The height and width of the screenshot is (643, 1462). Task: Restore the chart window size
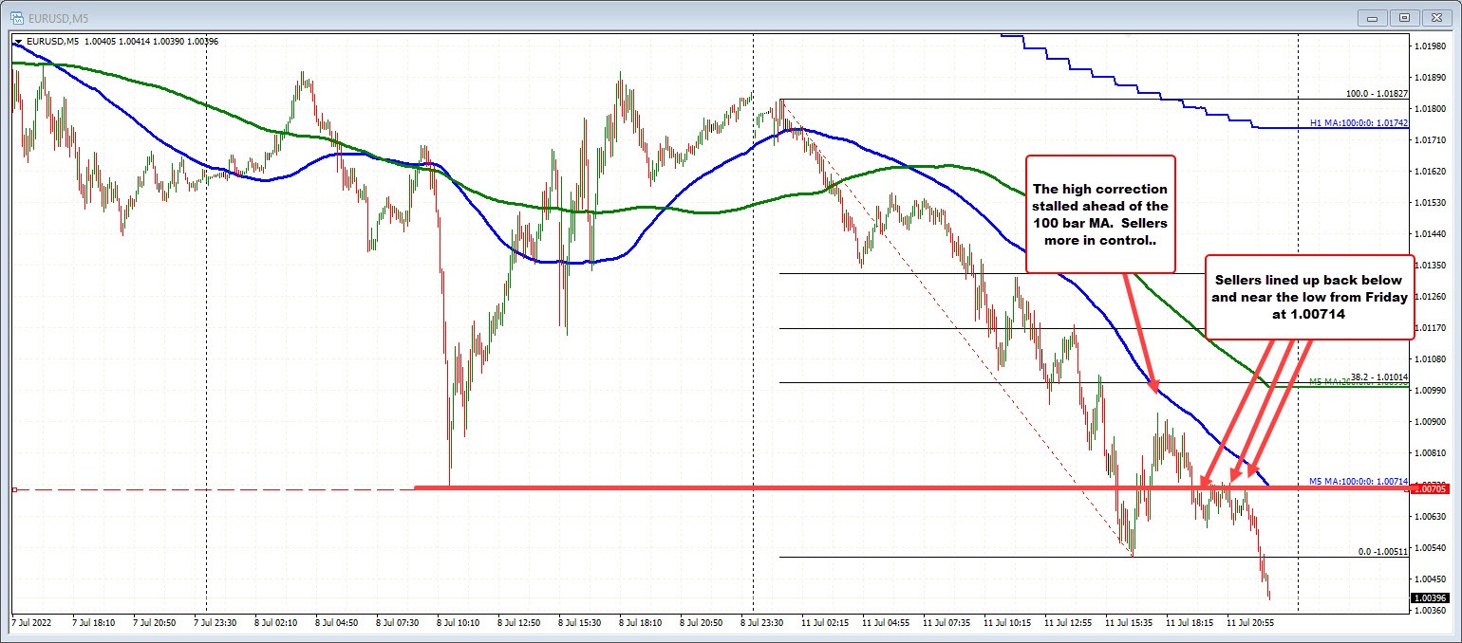[1405, 16]
